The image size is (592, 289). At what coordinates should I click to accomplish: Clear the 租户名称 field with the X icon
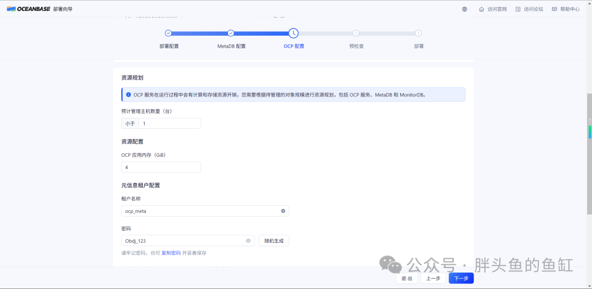coord(283,211)
